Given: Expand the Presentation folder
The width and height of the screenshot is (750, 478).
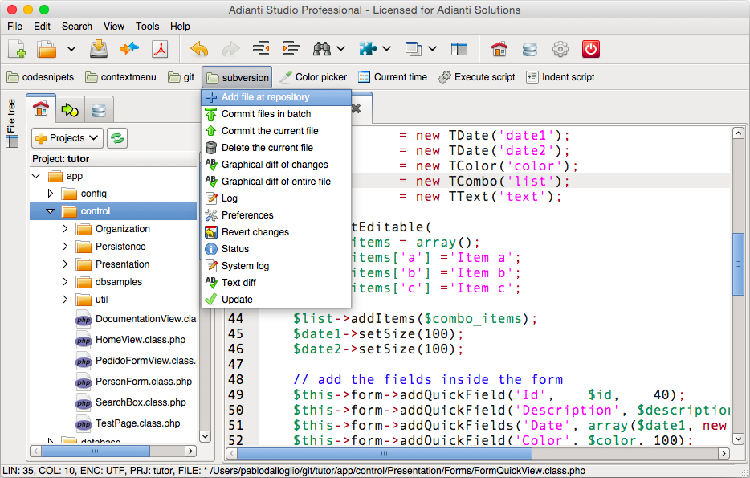Looking at the screenshot, I should click(x=64, y=264).
